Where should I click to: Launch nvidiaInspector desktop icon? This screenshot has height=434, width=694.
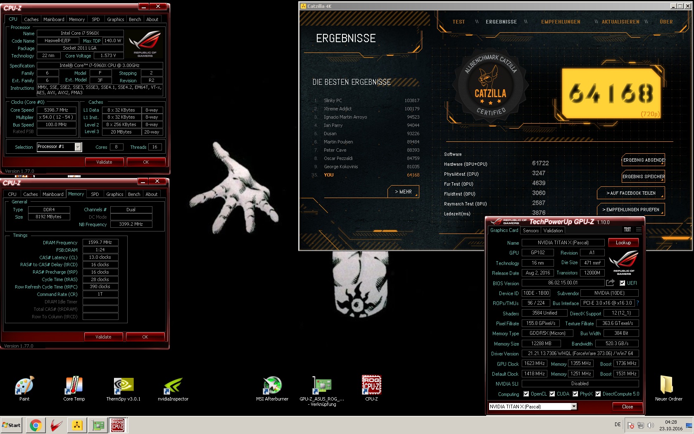tap(173, 388)
